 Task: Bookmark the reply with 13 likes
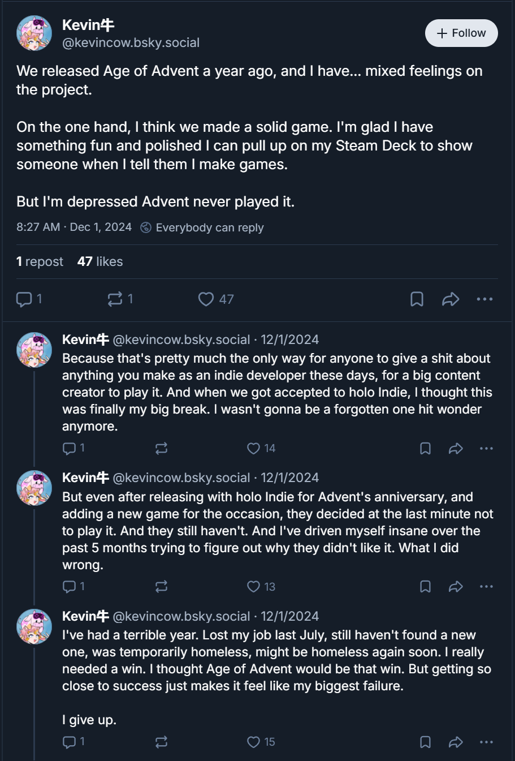425,587
